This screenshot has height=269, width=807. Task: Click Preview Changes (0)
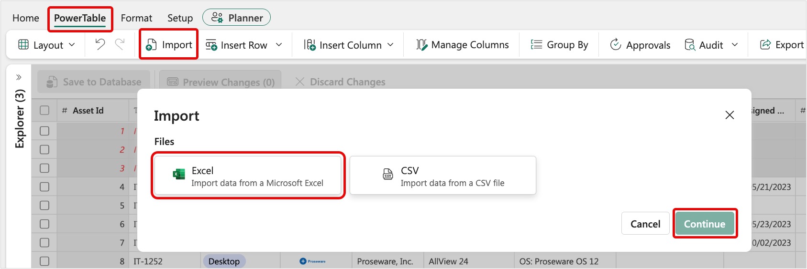tap(221, 82)
